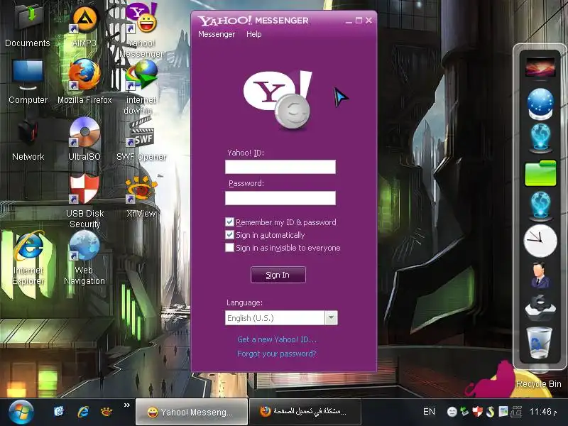Launch XnView from the quick launch bar
Viewport: 568px width, 426px height.
tap(106, 412)
